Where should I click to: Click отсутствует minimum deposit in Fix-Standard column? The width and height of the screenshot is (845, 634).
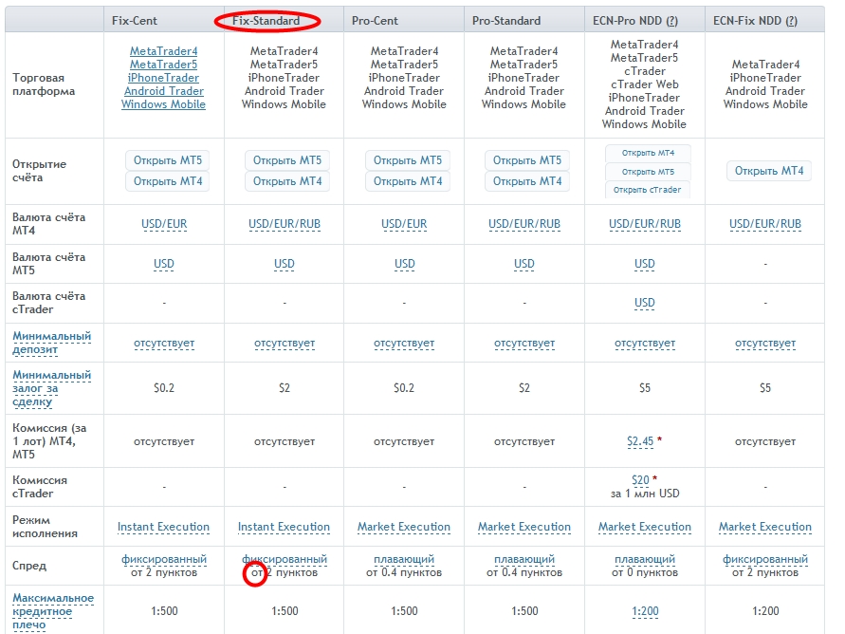(x=285, y=344)
